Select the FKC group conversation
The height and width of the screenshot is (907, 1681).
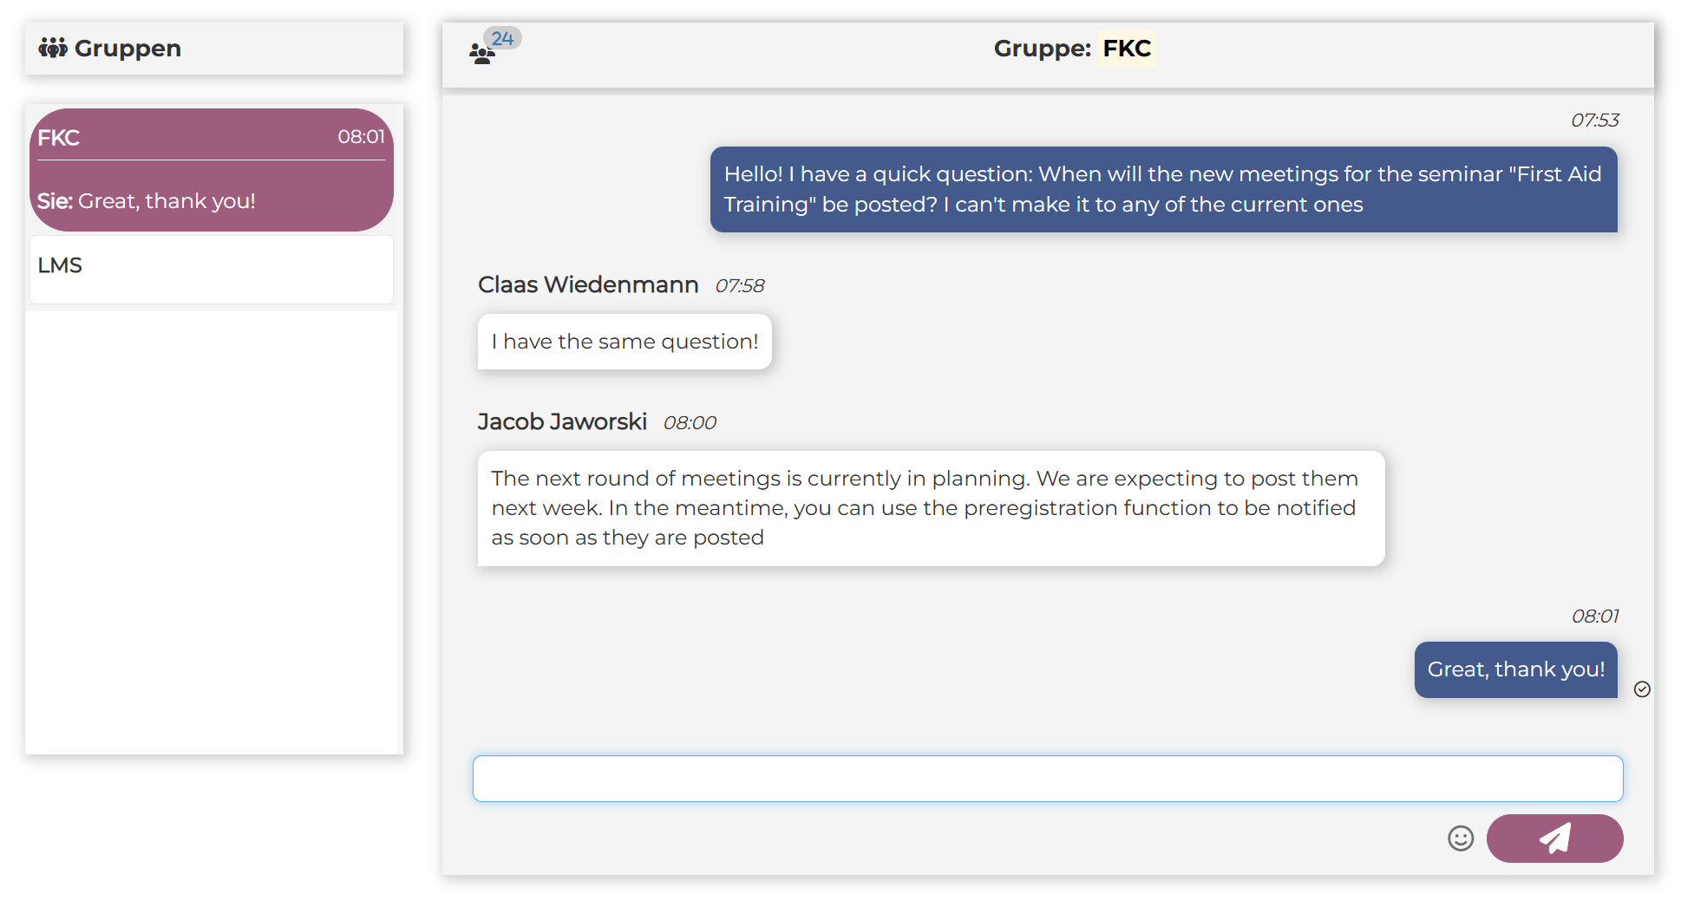[212, 169]
